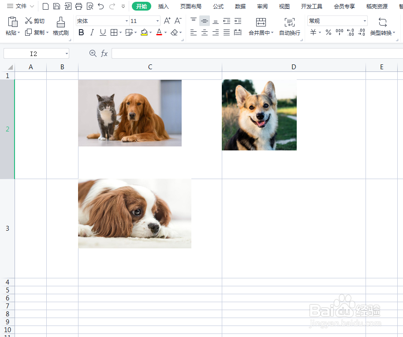The image size is (403, 337).
Task: Click the fx insert function button
Action: [x=104, y=53]
